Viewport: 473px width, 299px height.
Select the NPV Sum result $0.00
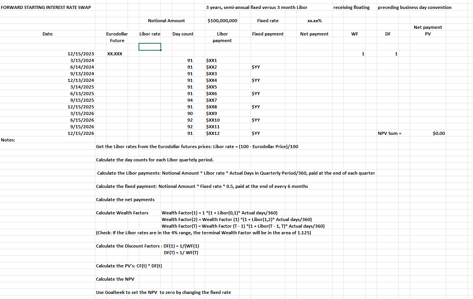click(438, 133)
